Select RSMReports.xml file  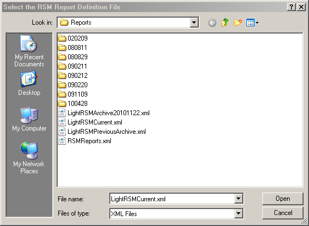(x=85, y=141)
